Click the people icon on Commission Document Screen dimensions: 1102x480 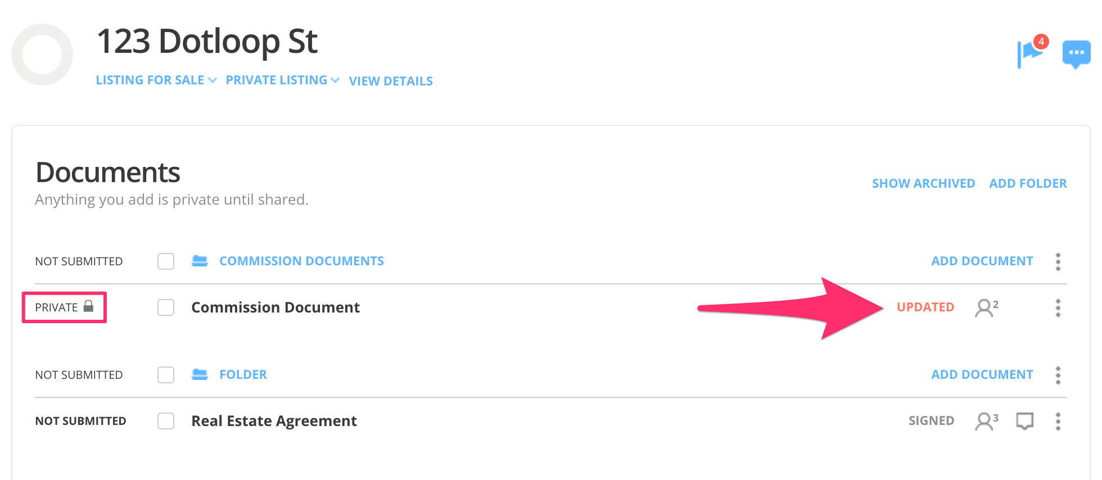986,307
